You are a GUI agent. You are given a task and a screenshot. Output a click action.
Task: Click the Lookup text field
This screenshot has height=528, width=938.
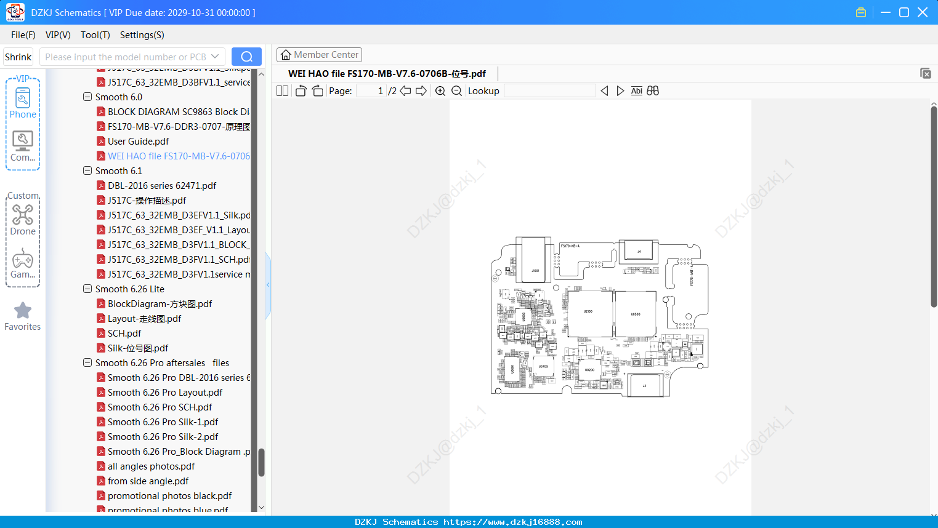click(x=550, y=91)
